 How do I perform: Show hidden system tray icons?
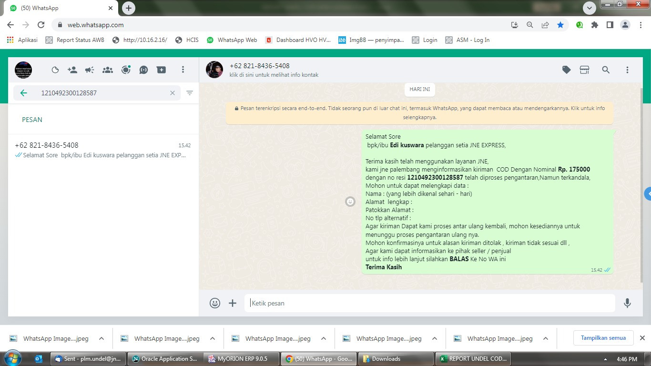pyautogui.click(x=605, y=359)
